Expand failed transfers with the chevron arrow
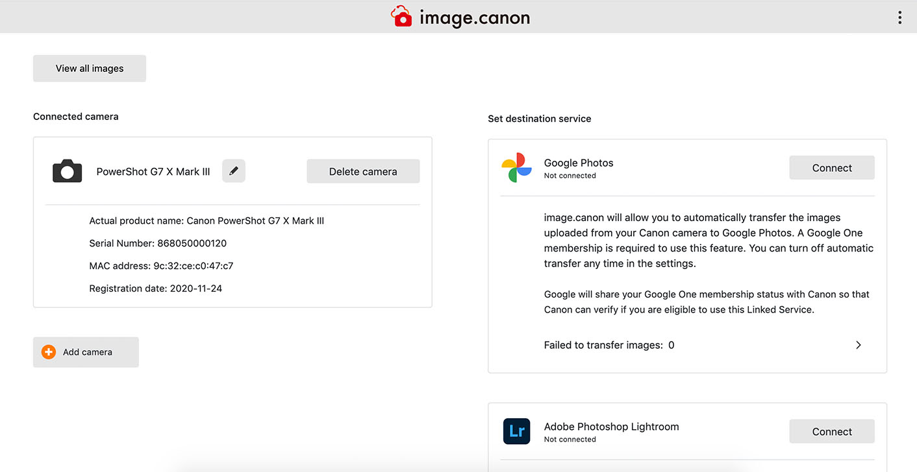917x472 pixels. pyautogui.click(x=858, y=345)
